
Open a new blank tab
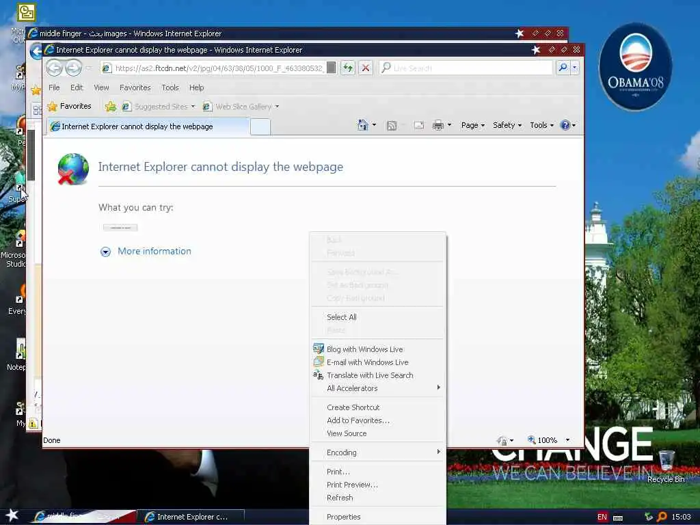(x=260, y=126)
